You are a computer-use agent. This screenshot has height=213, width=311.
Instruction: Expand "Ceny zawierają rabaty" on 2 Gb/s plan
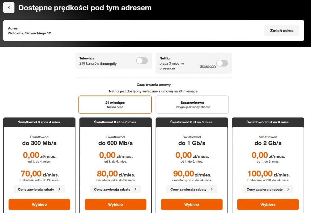tap(268, 189)
